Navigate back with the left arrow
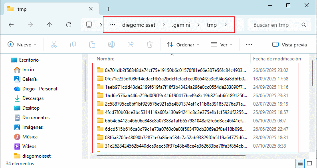This screenshot has width=317, height=168. pyautogui.click(x=11, y=25)
